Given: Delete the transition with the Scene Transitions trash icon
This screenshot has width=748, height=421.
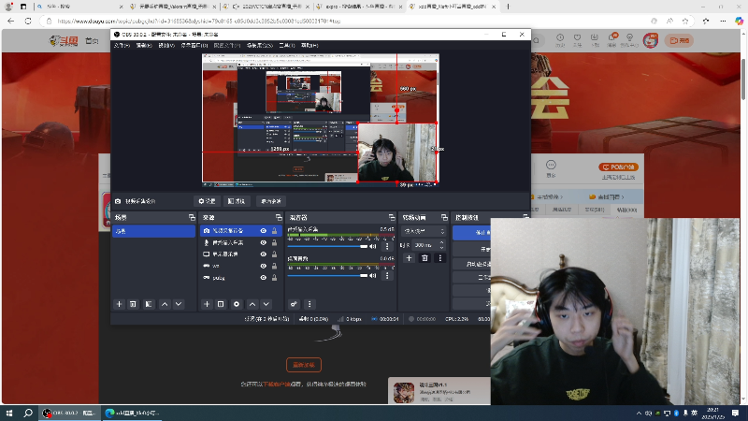Looking at the screenshot, I should coord(424,258).
